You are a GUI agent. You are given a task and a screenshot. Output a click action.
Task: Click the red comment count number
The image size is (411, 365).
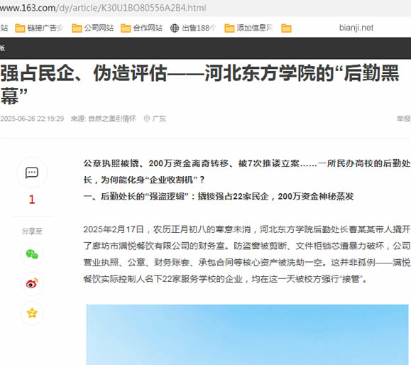coord(32,200)
